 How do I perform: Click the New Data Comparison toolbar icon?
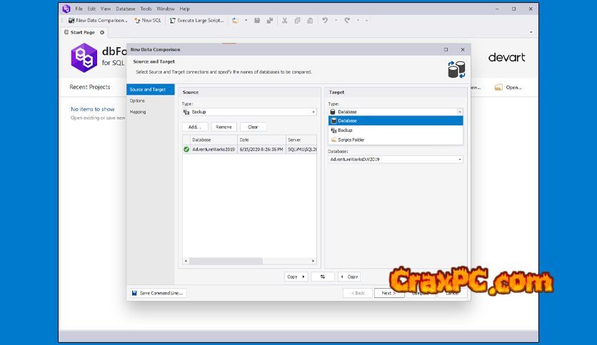tap(71, 21)
